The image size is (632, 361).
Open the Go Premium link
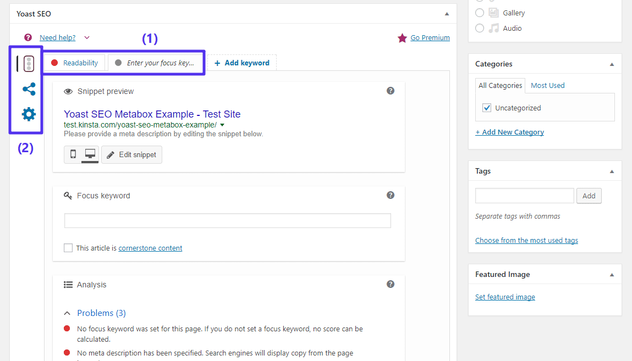click(x=430, y=37)
